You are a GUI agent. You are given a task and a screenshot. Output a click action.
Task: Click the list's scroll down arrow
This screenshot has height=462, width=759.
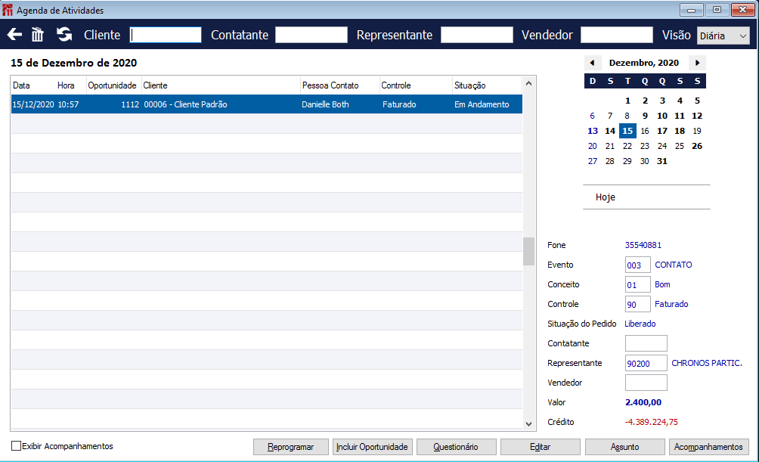tap(528, 423)
